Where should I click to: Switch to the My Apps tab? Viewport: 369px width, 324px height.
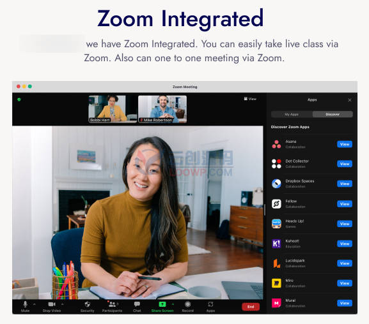(292, 114)
